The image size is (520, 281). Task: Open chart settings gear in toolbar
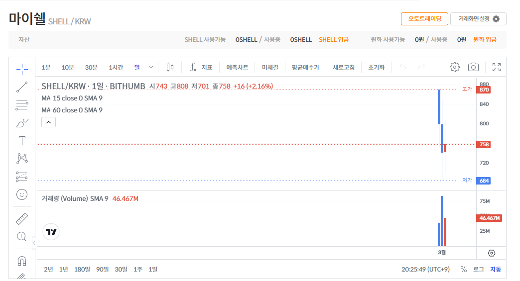(455, 67)
